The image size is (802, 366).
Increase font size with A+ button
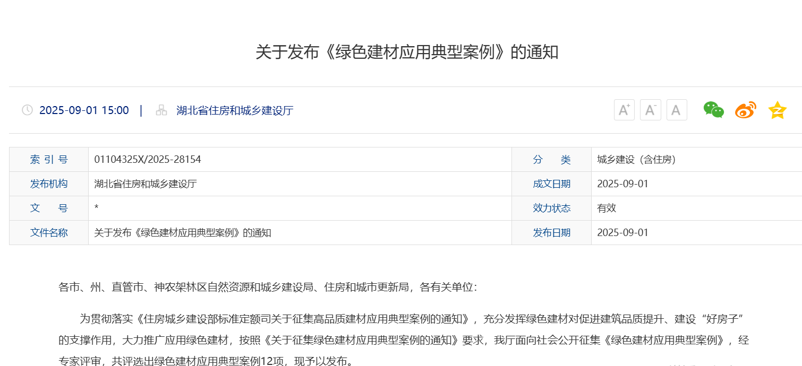pyautogui.click(x=624, y=110)
